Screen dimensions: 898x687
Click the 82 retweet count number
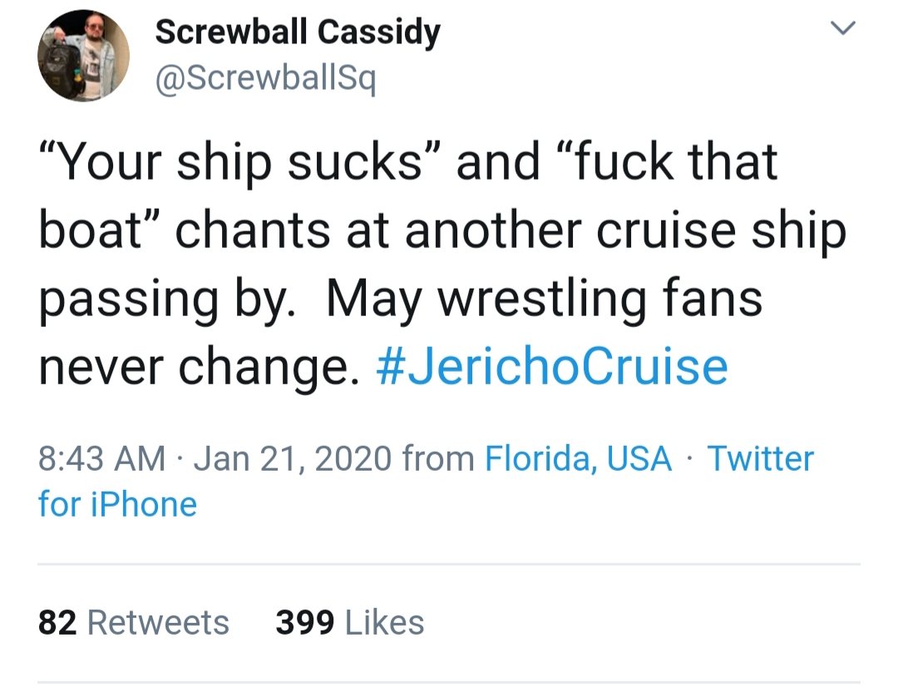click(x=58, y=623)
